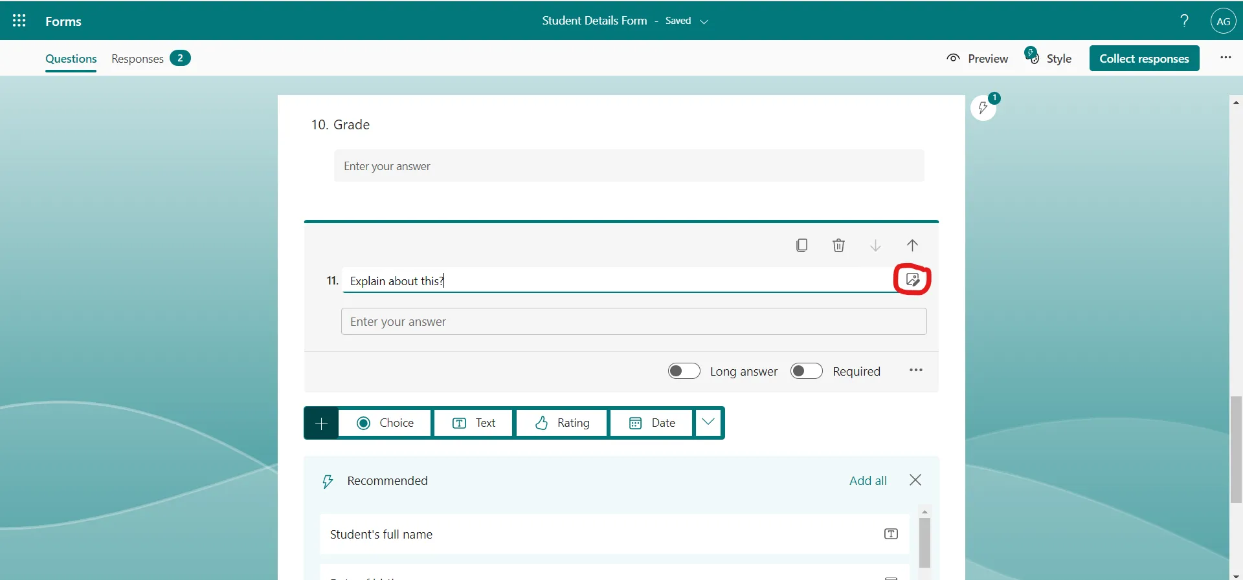
Task: Move question 11 up with arrow
Action: point(912,245)
